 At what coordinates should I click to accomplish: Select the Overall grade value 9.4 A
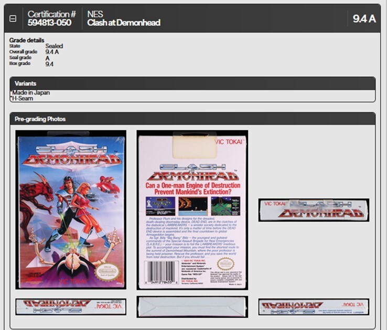52,52
